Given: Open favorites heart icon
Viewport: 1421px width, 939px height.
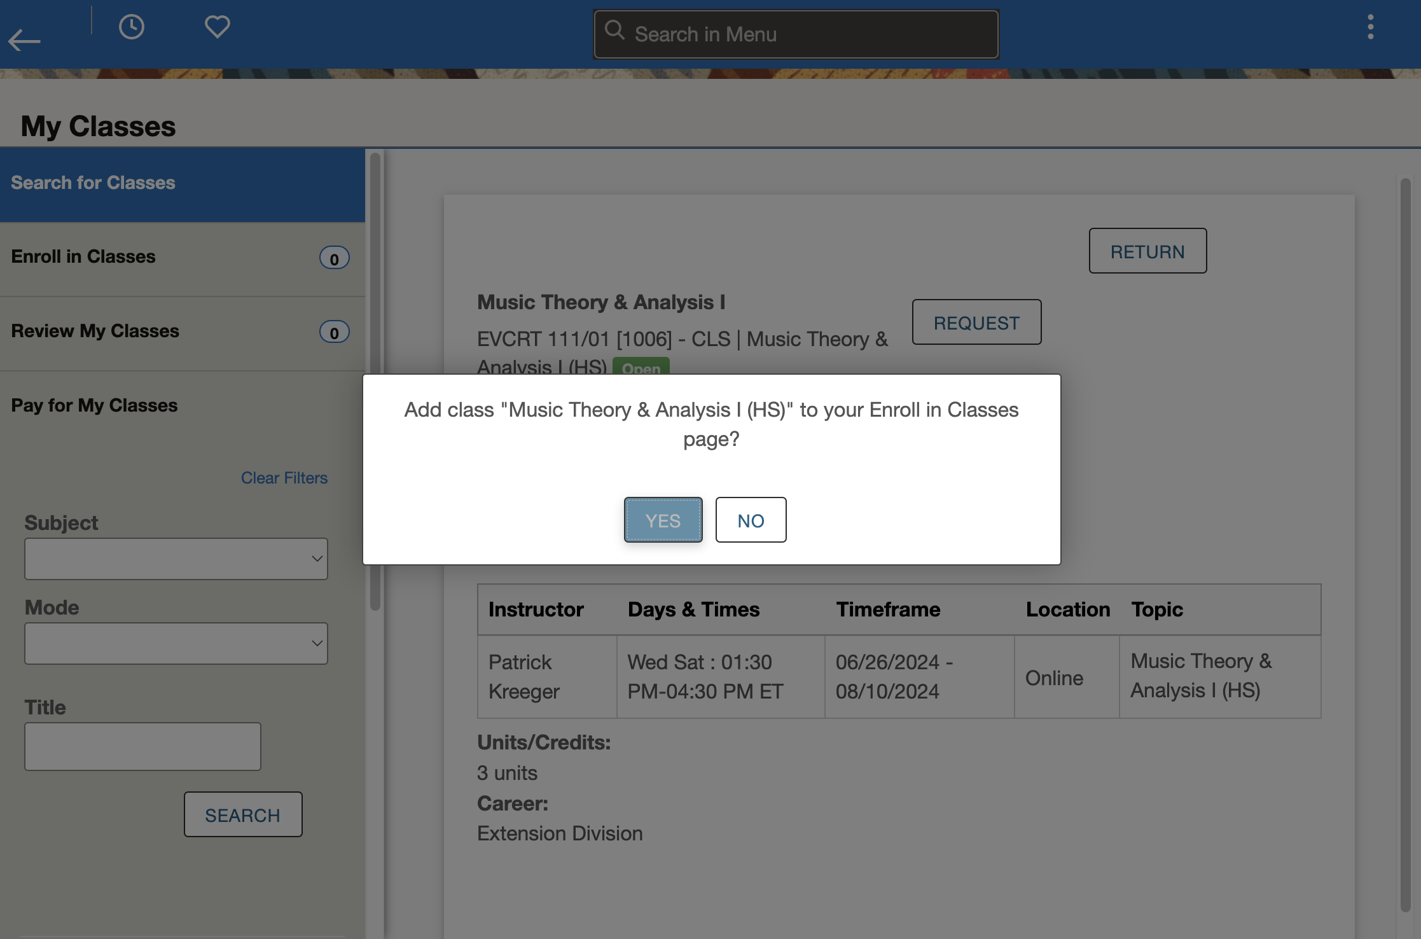Looking at the screenshot, I should [217, 27].
